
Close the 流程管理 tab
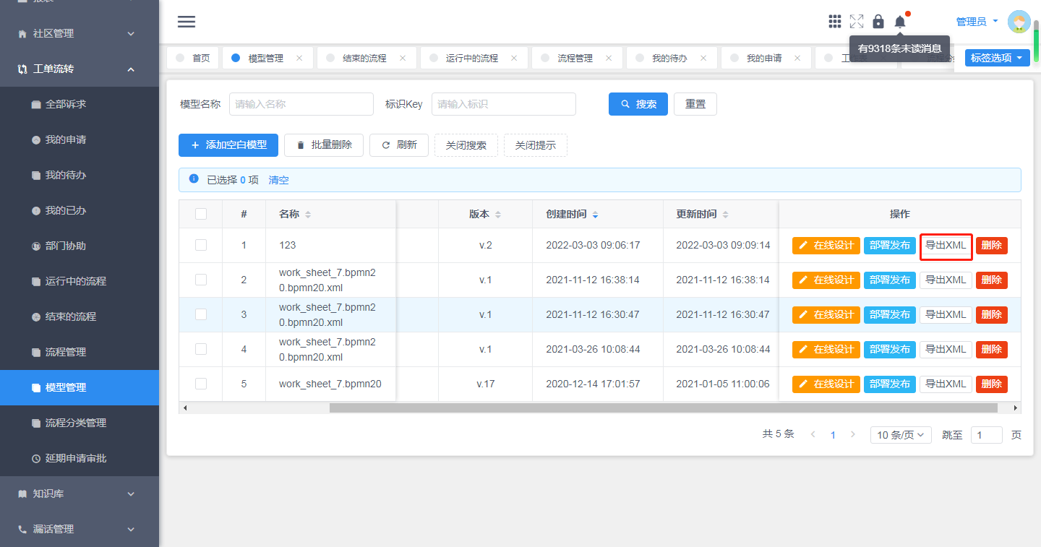609,58
